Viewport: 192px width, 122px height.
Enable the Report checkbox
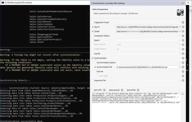pos(93,40)
